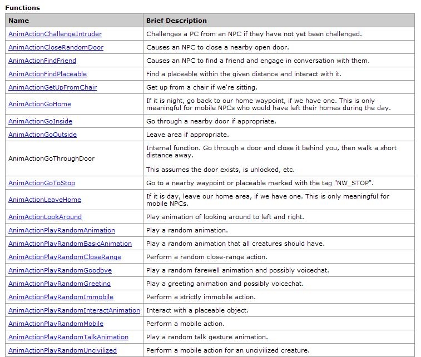Open the AnimActionGoHome function link
The width and height of the screenshot is (421, 357).
click(x=39, y=104)
